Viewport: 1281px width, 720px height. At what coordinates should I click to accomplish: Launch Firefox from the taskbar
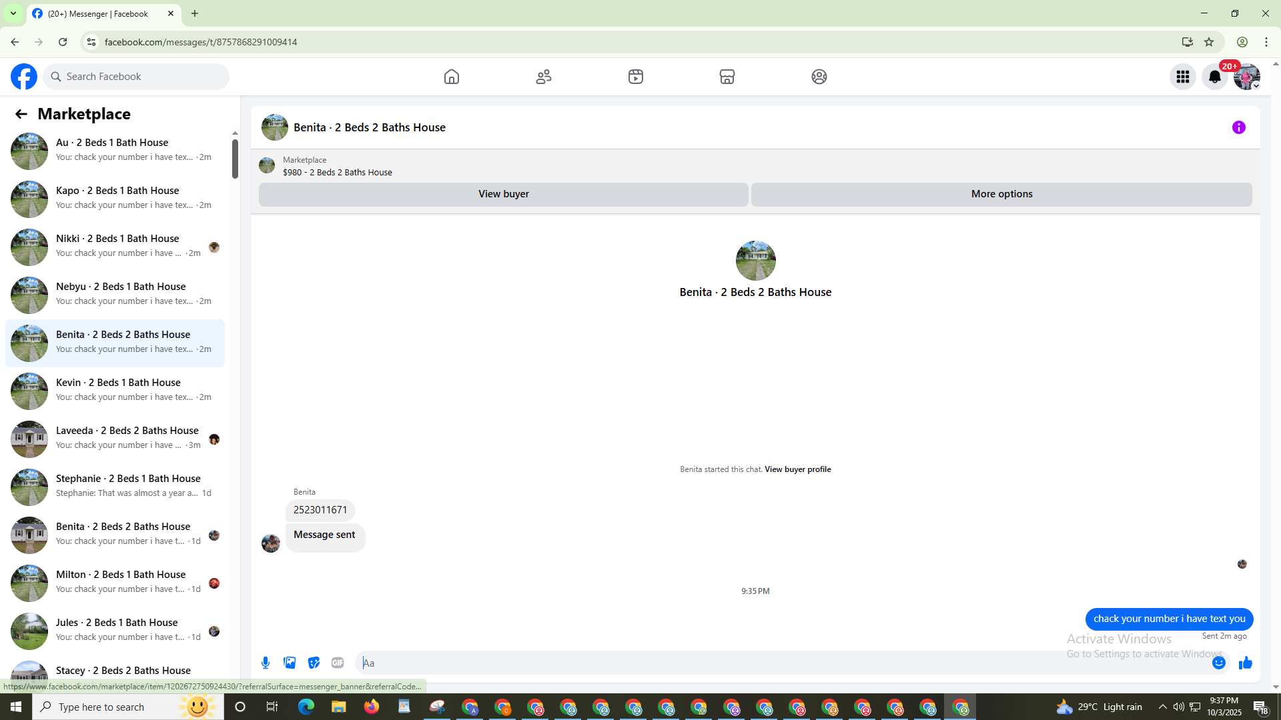pyautogui.click(x=372, y=707)
